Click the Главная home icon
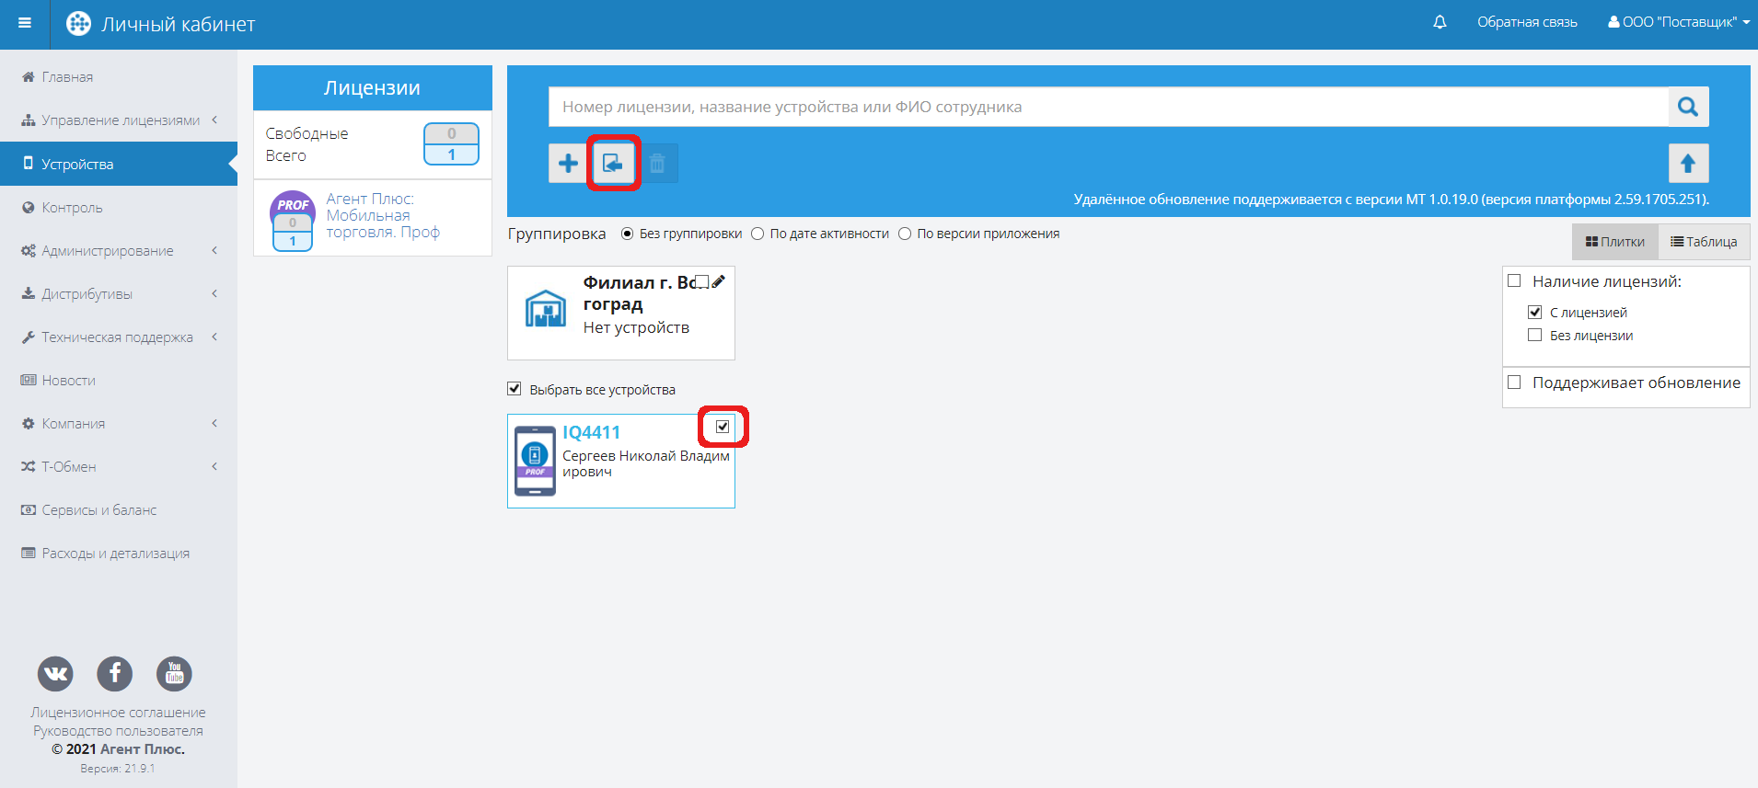 29,77
